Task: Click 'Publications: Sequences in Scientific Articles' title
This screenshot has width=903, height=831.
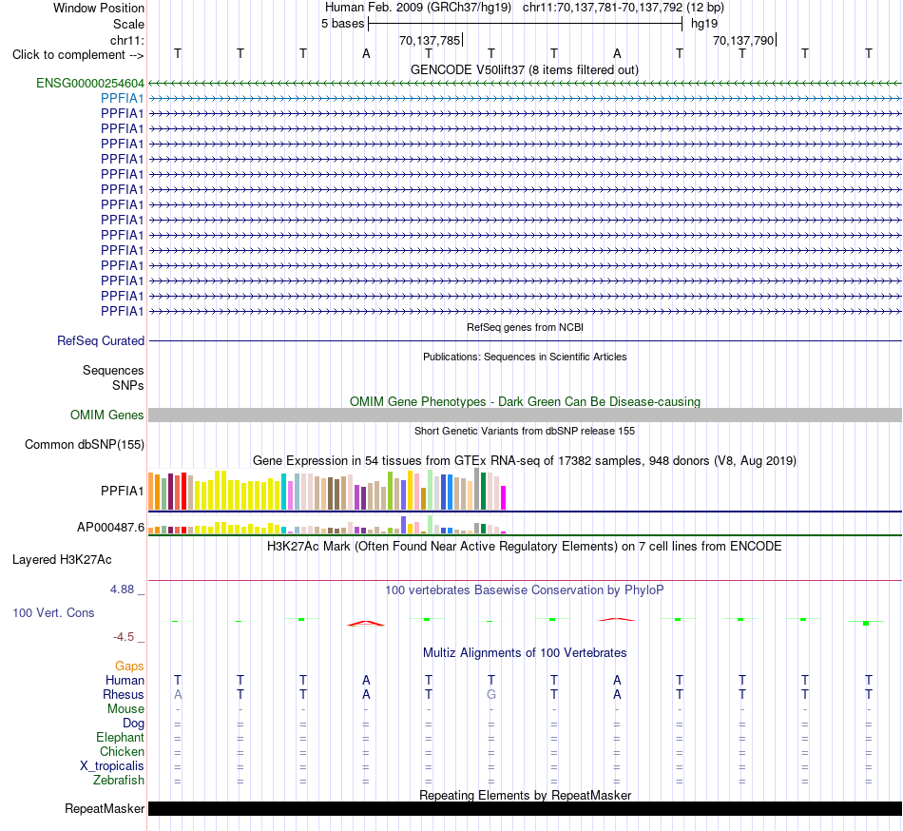Action: click(x=525, y=357)
